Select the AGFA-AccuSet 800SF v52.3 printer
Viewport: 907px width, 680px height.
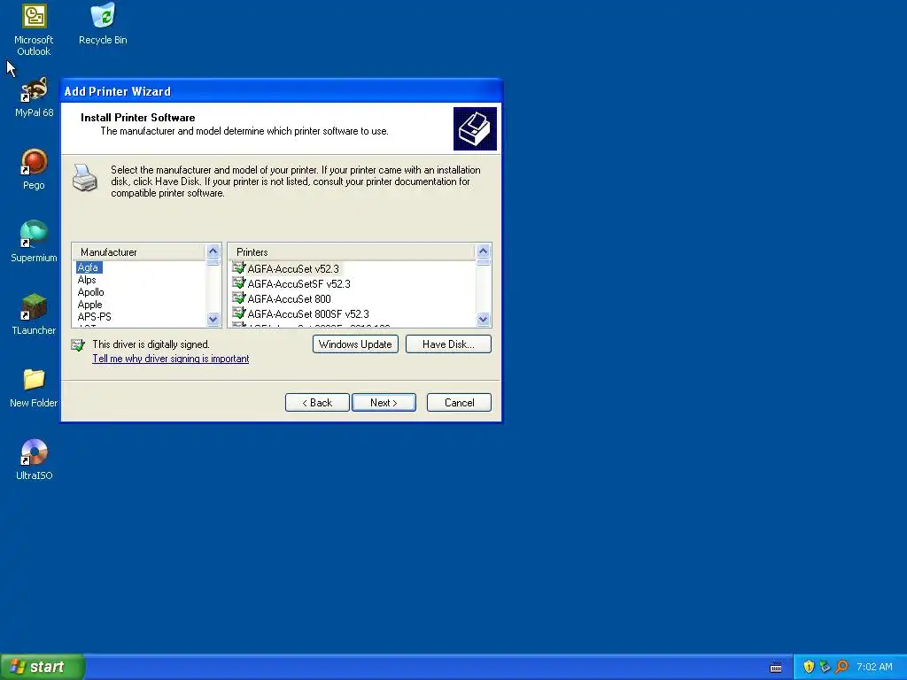(x=308, y=314)
